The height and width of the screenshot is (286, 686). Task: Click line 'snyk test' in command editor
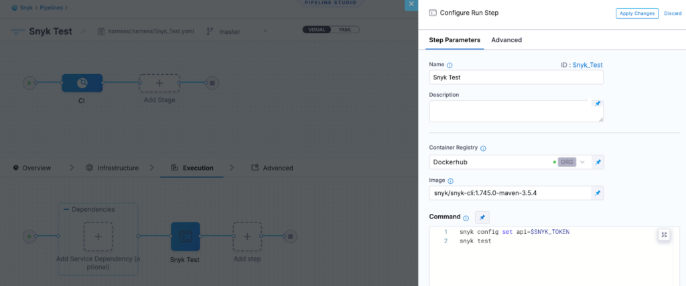point(475,241)
